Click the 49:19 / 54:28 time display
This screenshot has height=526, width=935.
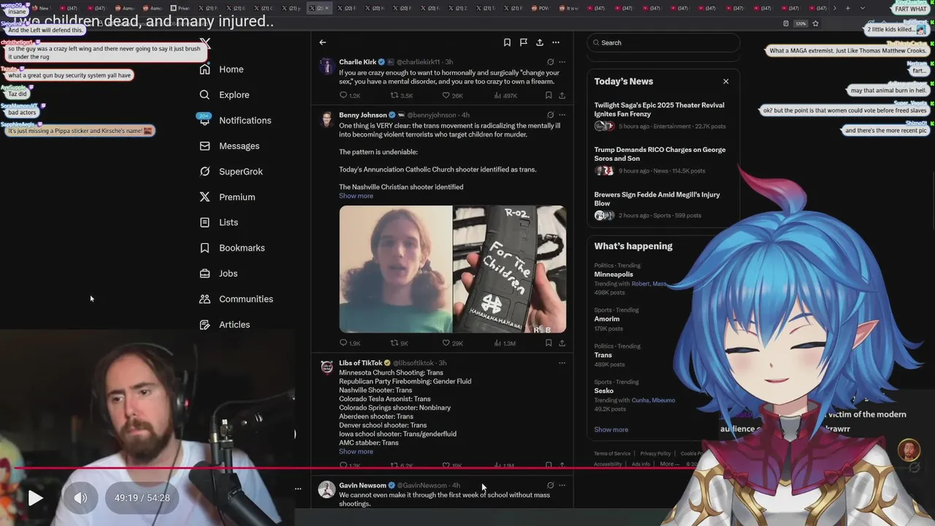click(x=142, y=498)
